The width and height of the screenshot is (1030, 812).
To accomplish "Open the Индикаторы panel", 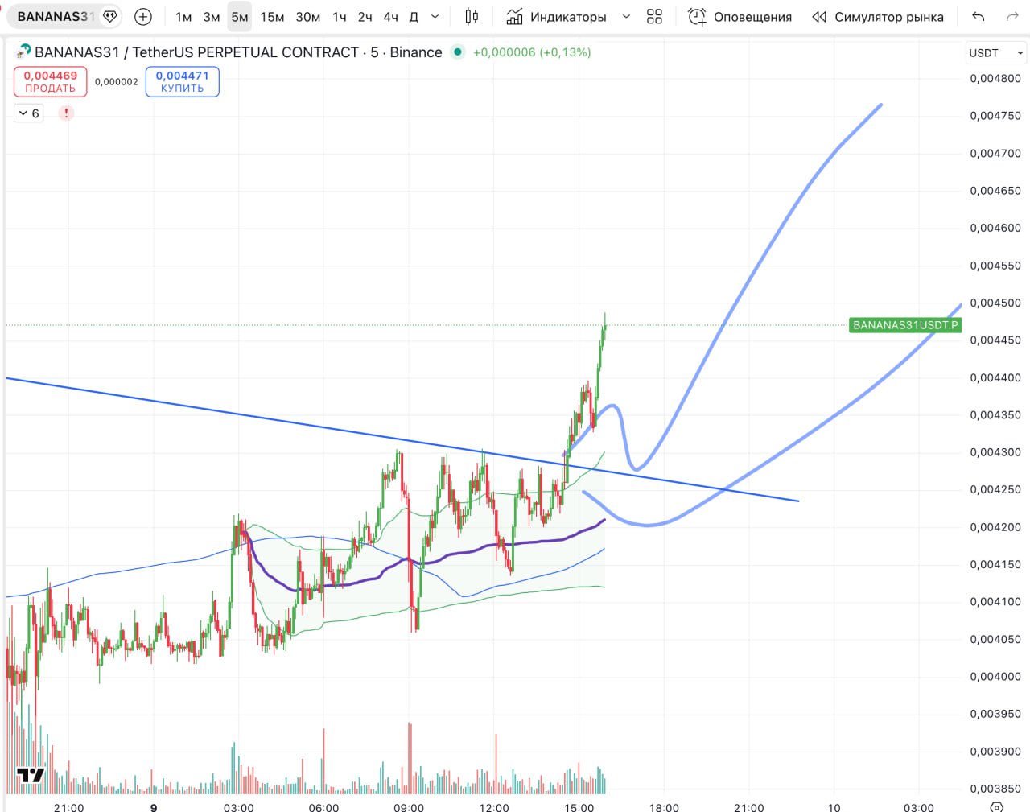I will tap(556, 16).
